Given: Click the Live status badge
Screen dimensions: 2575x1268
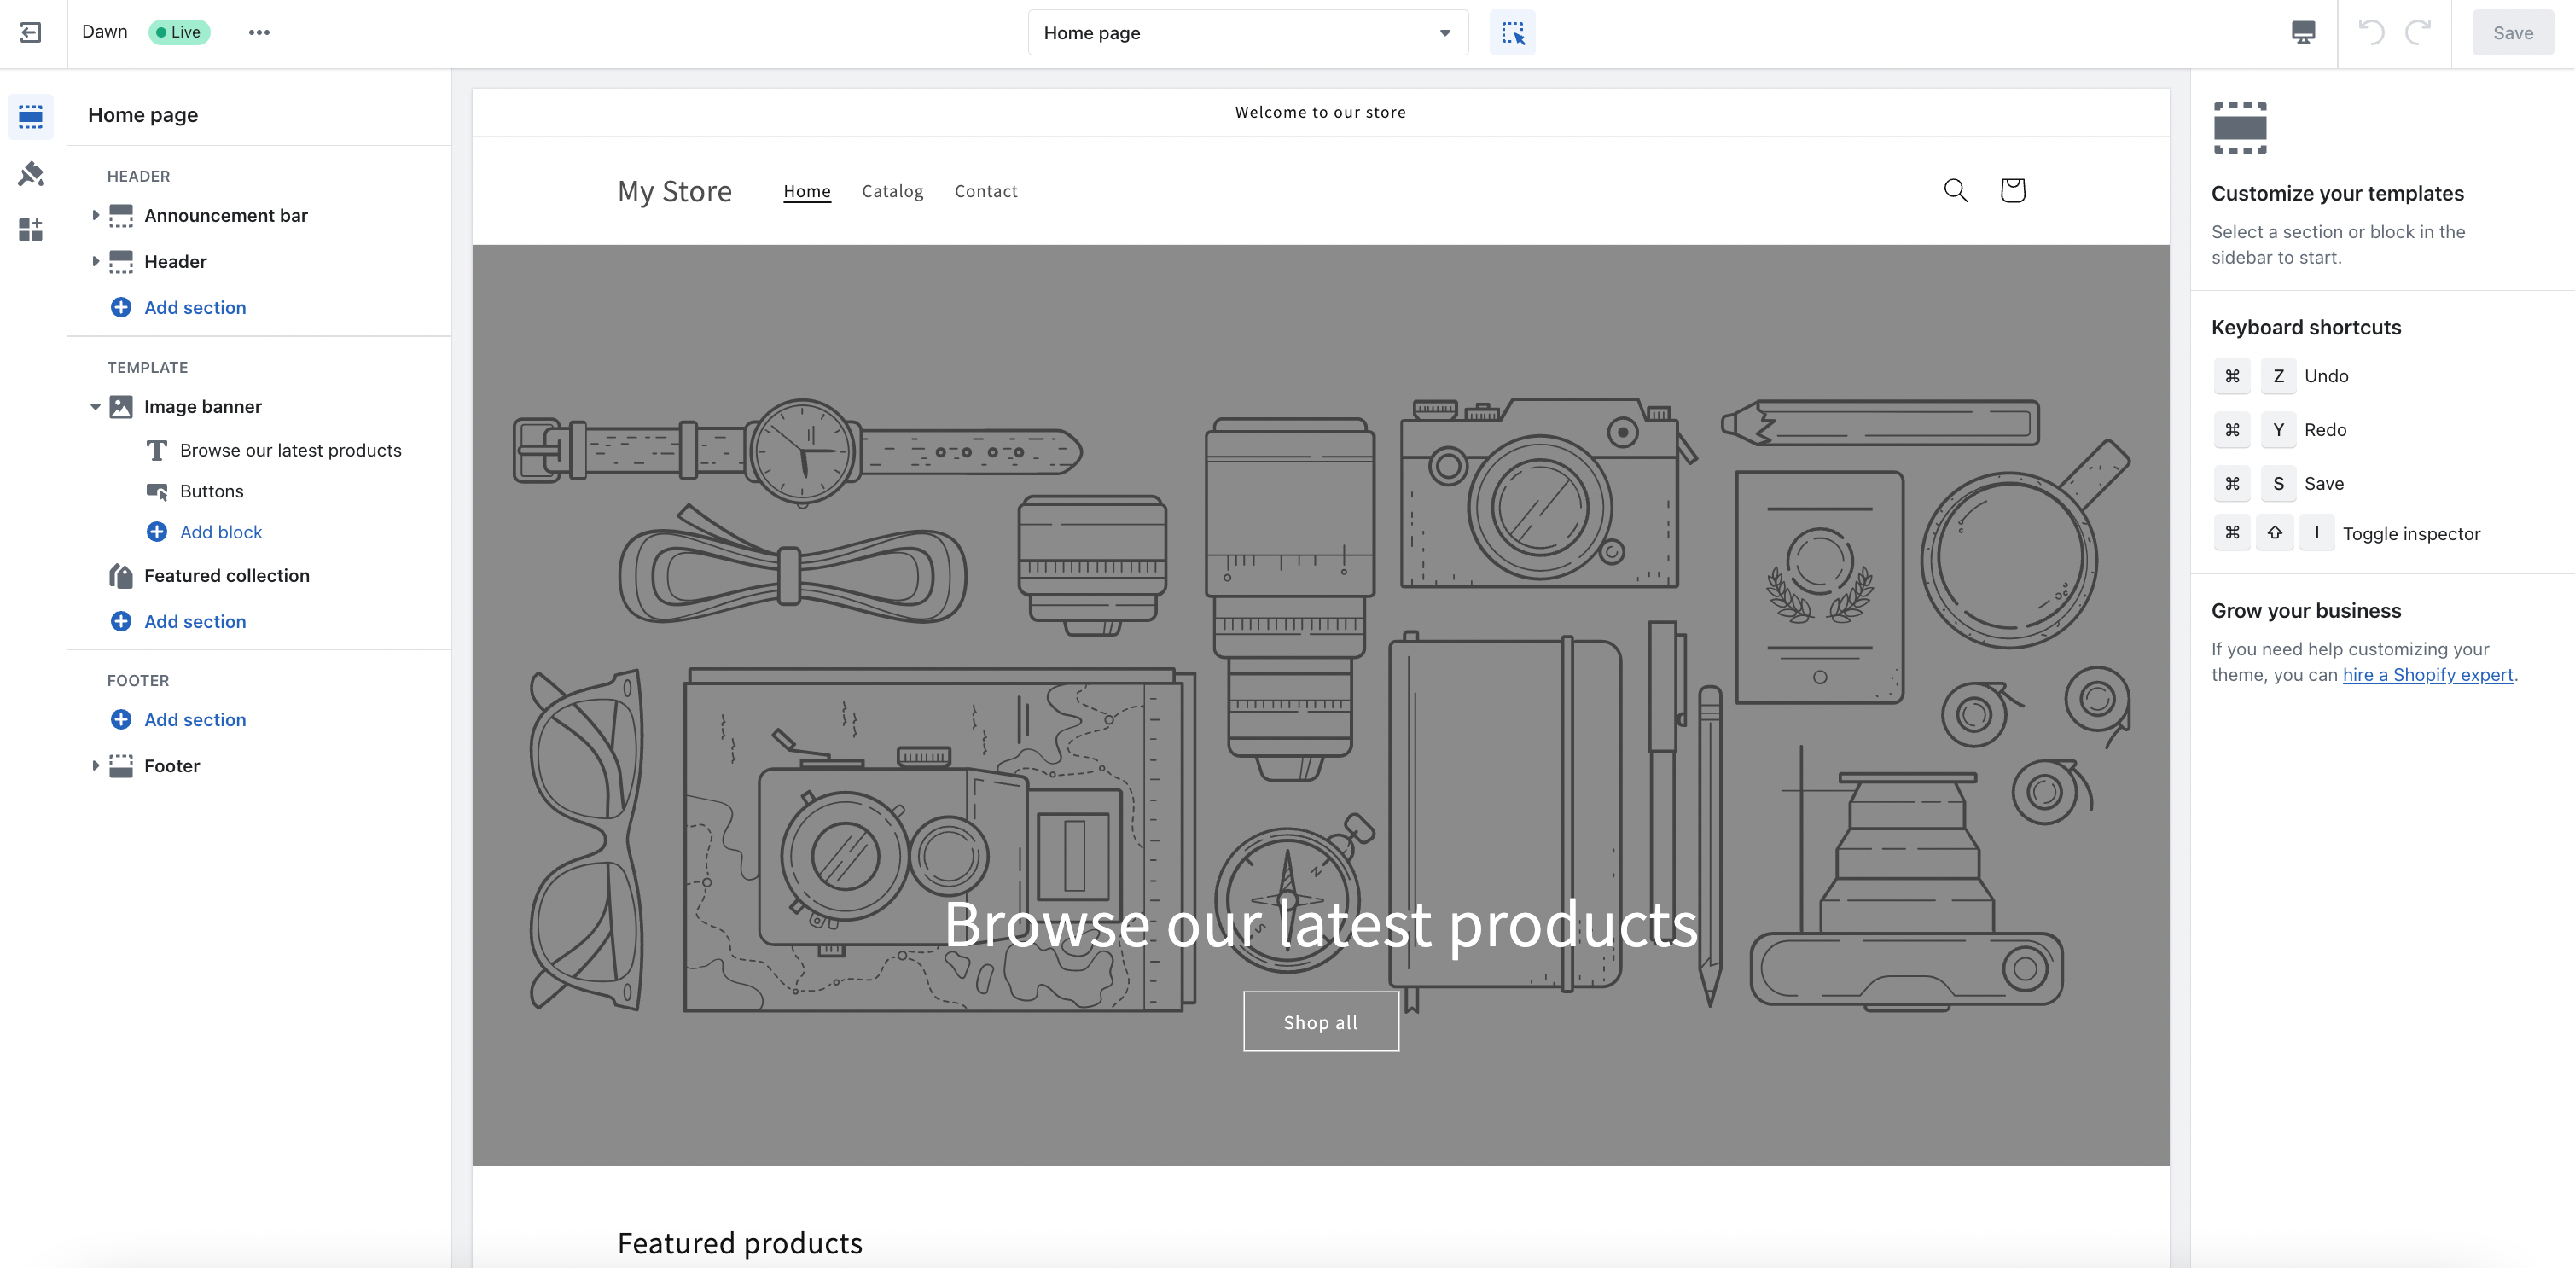Looking at the screenshot, I should click(179, 32).
